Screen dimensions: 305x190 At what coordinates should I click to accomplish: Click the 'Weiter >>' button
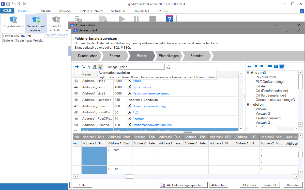coord(270,185)
